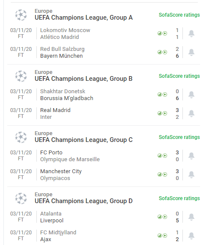Screen dimensions: 203x245
Task: Open SofaScore ratings for Group A
Action: 179,15
